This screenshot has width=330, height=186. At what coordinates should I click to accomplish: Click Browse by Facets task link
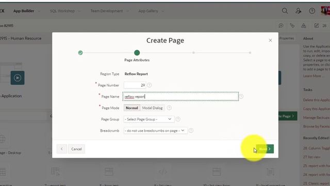click(x=317, y=127)
